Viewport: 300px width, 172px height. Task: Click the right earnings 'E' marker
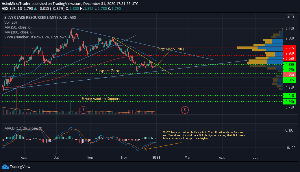click(x=185, y=110)
